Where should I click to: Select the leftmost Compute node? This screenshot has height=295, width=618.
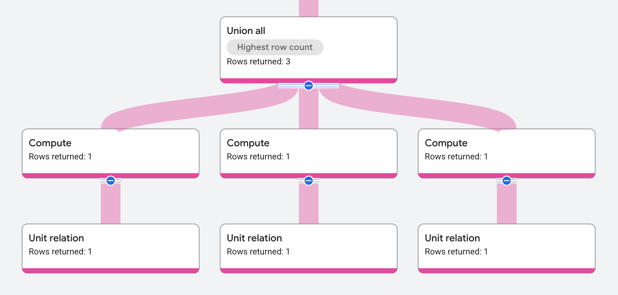tap(110, 152)
